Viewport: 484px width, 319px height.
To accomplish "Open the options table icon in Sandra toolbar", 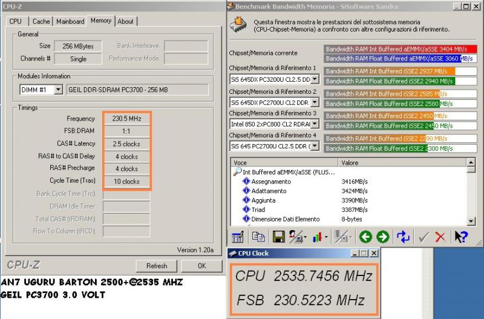I will click(x=237, y=237).
